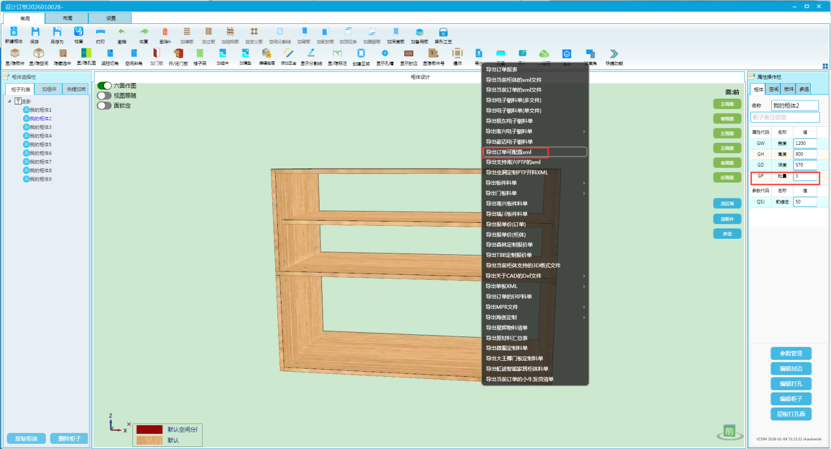Click the 新建柜体 (new cabinet) icon
This screenshot has height=449, width=831.
click(14, 33)
